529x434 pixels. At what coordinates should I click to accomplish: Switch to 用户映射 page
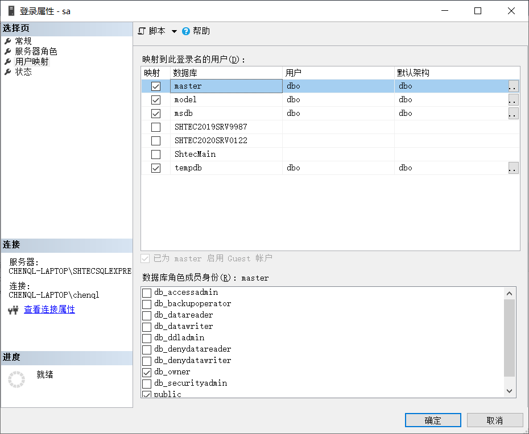coord(32,62)
